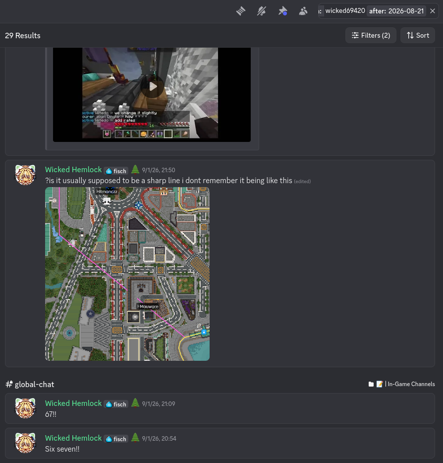The image size is (443, 463).
Task: Open the Sort options
Action: pyautogui.click(x=418, y=35)
